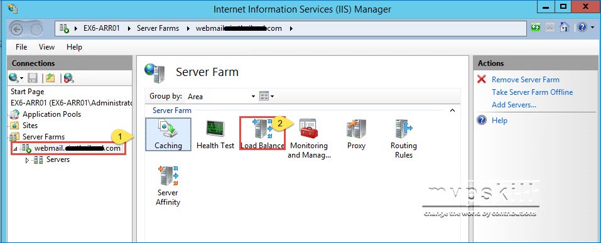The image size is (601, 243).
Task: Collapse the webmail server farm node
Action: click(15, 148)
